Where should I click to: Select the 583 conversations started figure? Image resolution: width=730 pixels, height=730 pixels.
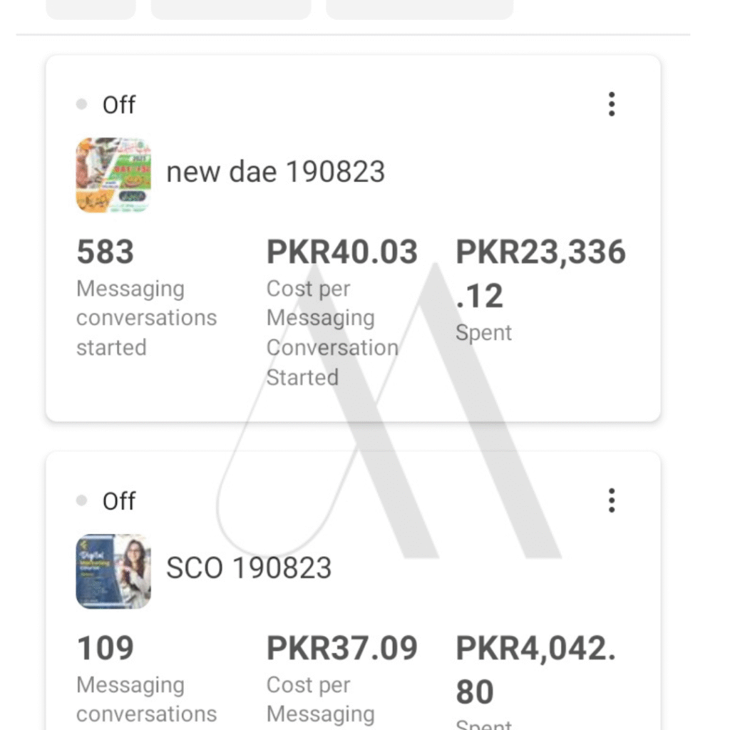pyautogui.click(x=106, y=252)
